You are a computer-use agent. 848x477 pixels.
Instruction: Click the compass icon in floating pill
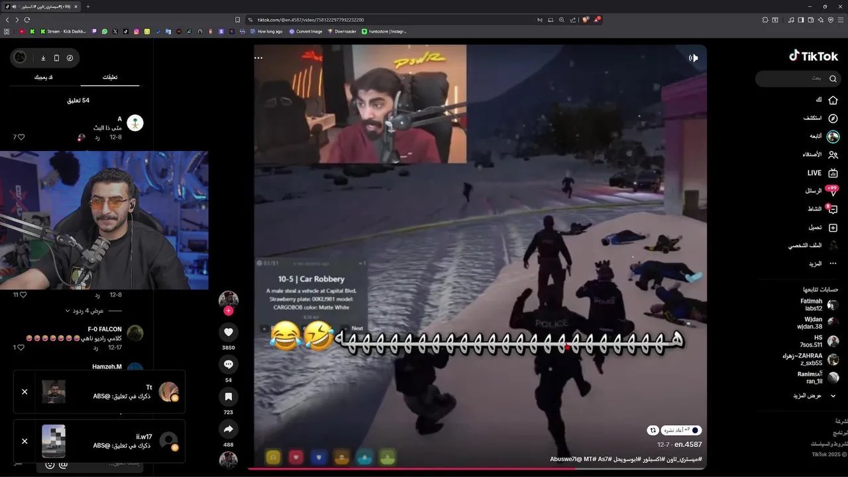70,58
